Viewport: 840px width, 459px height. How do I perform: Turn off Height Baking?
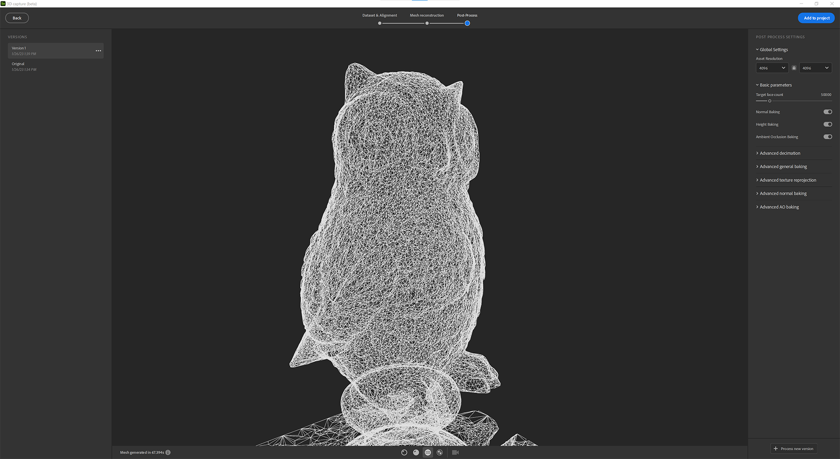pyautogui.click(x=827, y=124)
